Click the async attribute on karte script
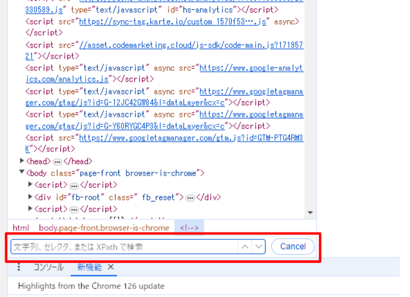 [284, 21]
